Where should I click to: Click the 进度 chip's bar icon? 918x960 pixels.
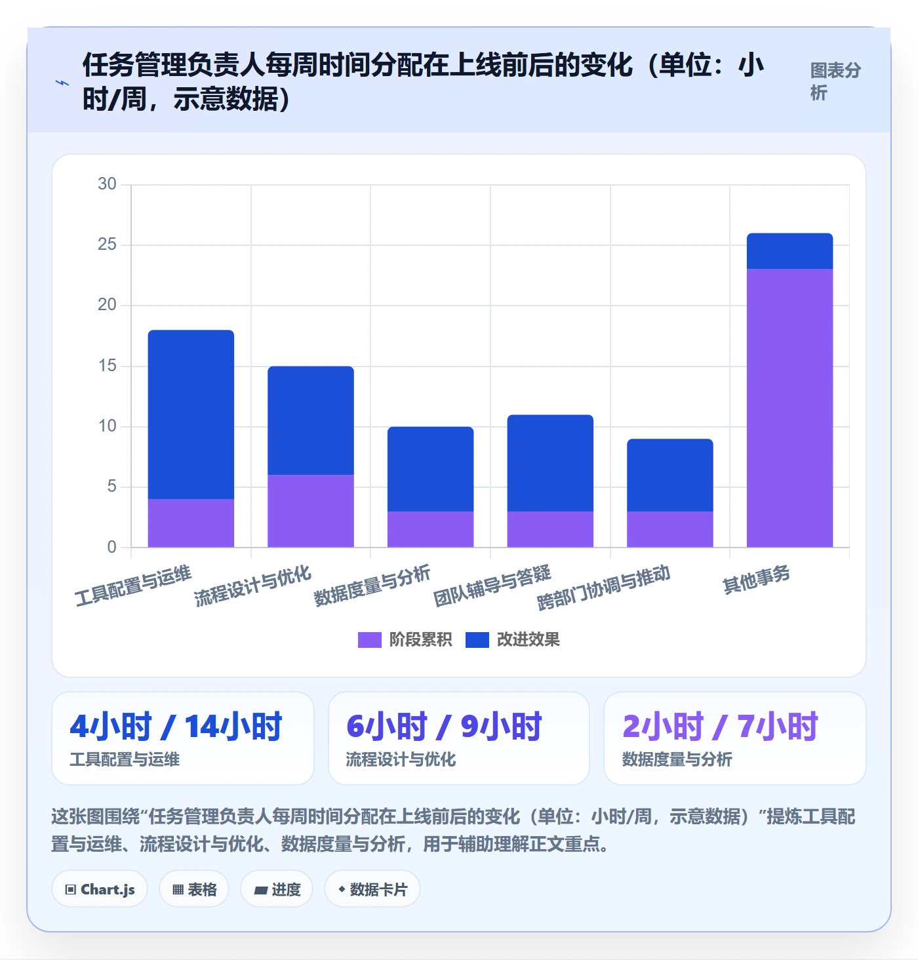tap(260, 890)
